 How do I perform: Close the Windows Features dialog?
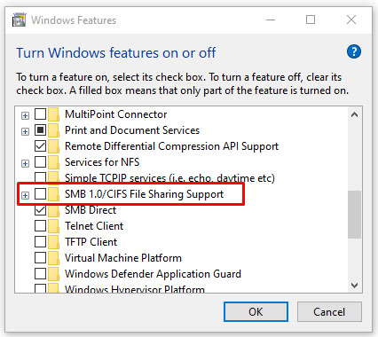[351, 20]
